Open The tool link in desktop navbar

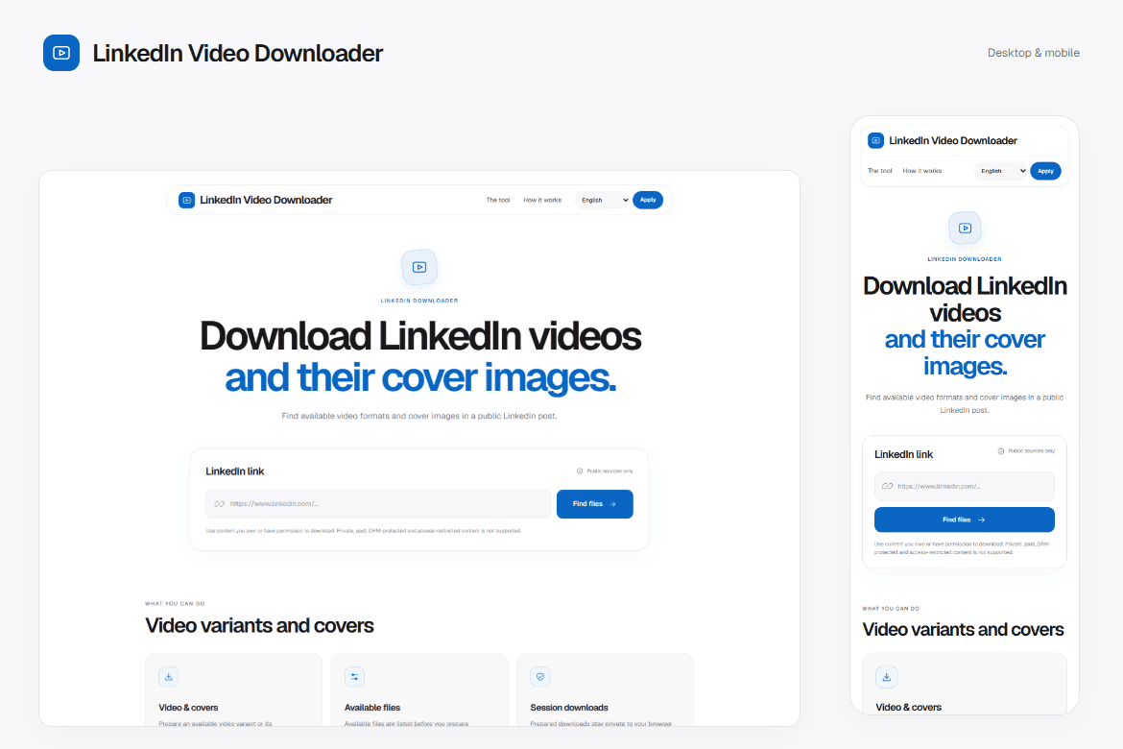[498, 200]
